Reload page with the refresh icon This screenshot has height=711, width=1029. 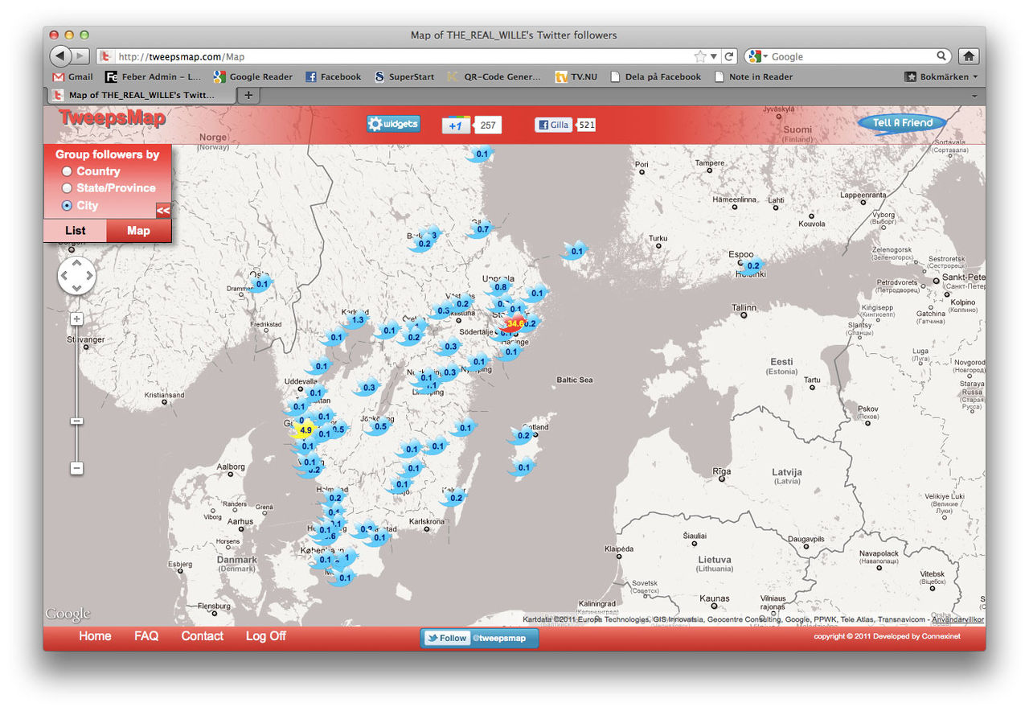pyautogui.click(x=729, y=56)
